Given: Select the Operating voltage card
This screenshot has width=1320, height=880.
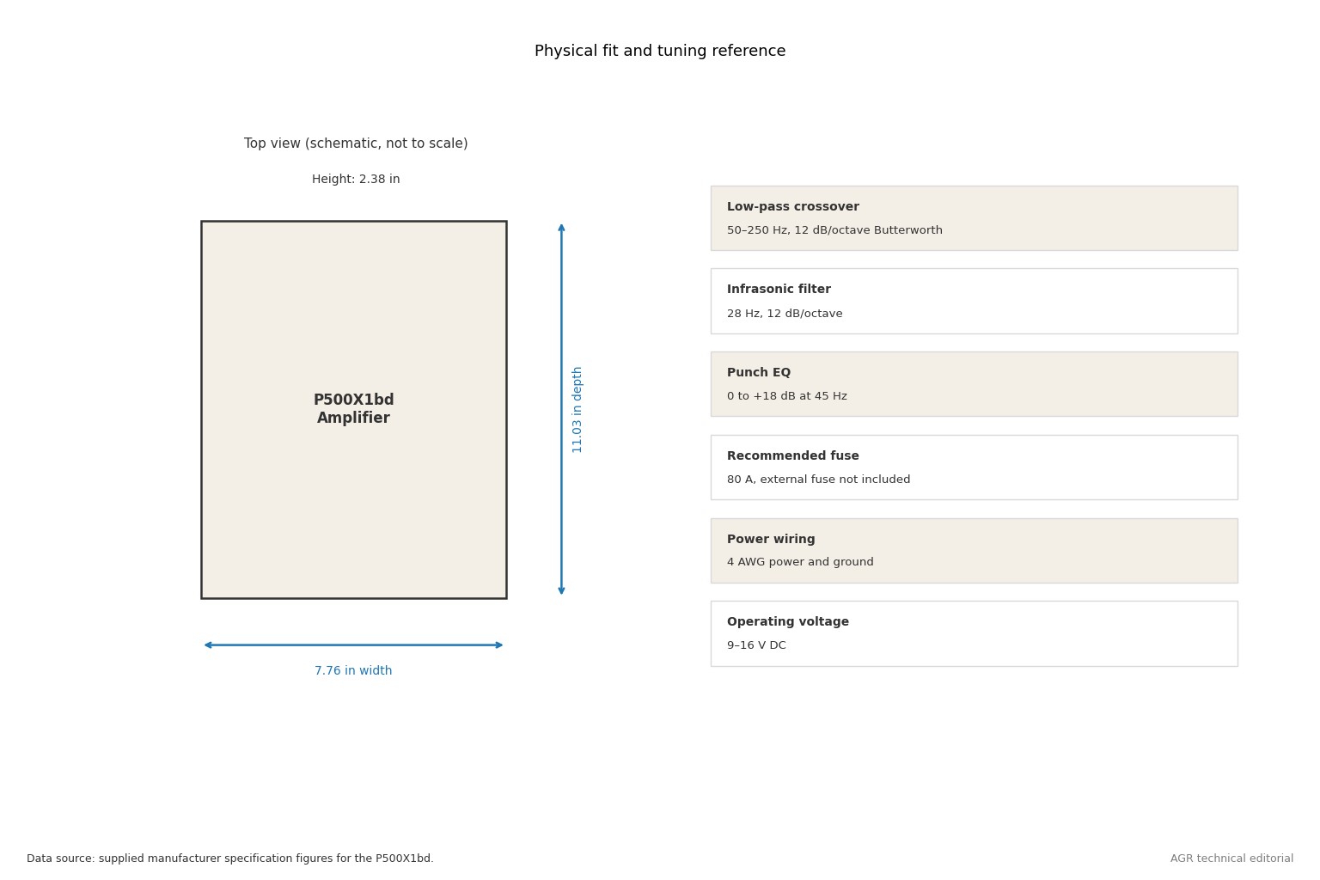Looking at the screenshot, I should (974, 633).
